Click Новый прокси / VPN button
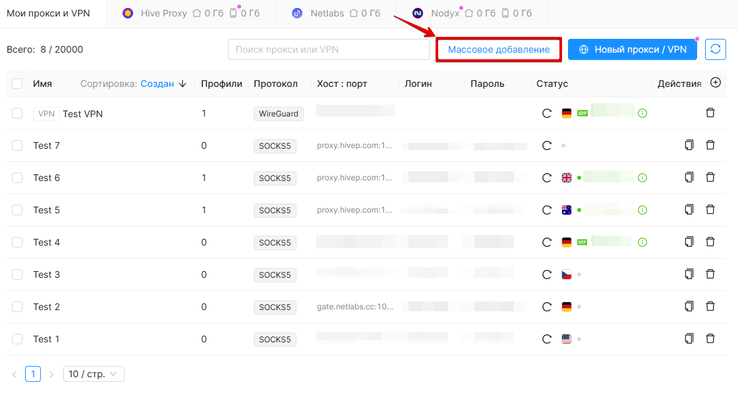Viewport: 738px width, 393px height. pyautogui.click(x=632, y=49)
